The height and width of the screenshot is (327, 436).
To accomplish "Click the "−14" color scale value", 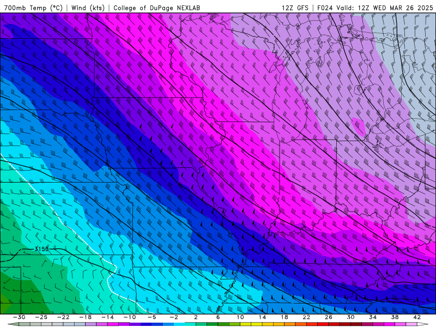I will 107,317.
